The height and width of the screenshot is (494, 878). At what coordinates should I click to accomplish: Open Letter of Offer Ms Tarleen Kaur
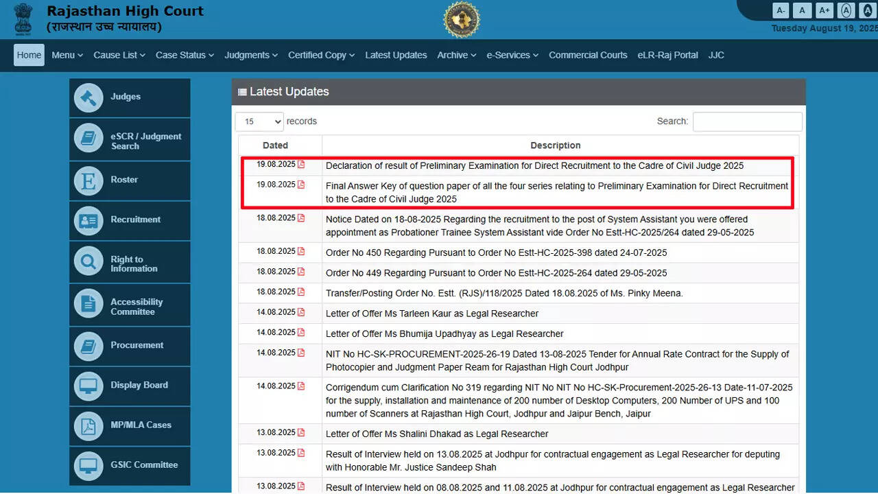click(432, 314)
